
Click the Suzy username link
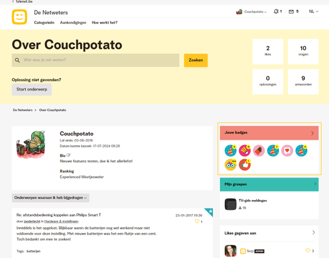(250, 251)
